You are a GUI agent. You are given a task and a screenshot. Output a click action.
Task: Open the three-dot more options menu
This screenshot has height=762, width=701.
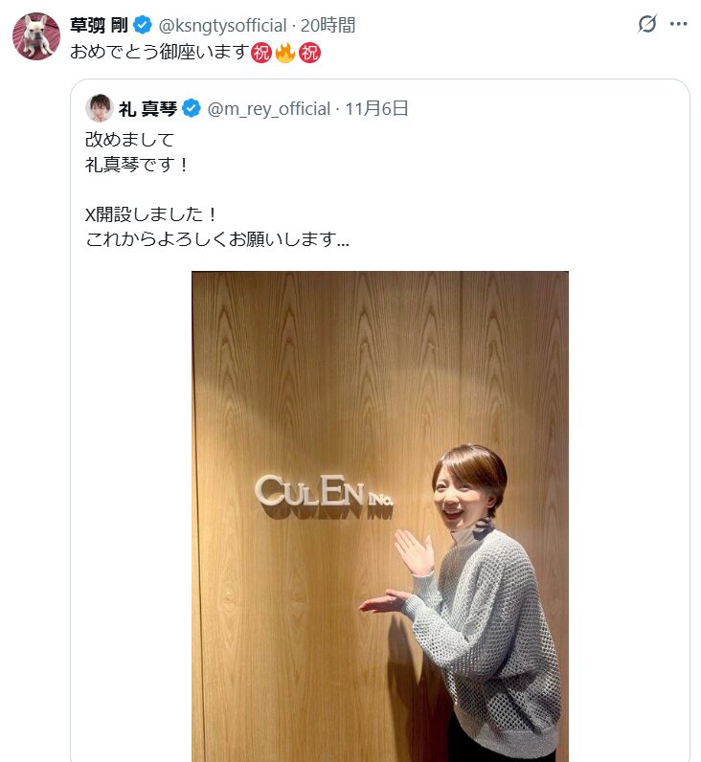click(x=678, y=24)
